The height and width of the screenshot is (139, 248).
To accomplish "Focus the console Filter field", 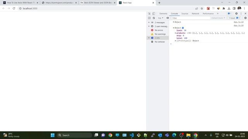I will point(191,18).
